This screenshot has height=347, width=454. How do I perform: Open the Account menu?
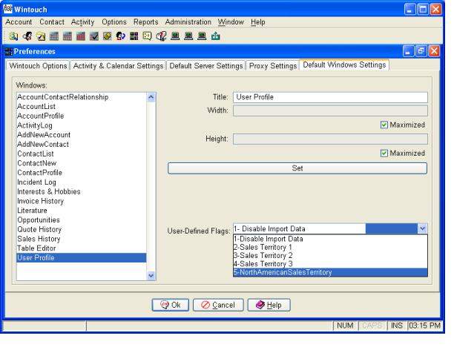pyautogui.click(x=19, y=22)
